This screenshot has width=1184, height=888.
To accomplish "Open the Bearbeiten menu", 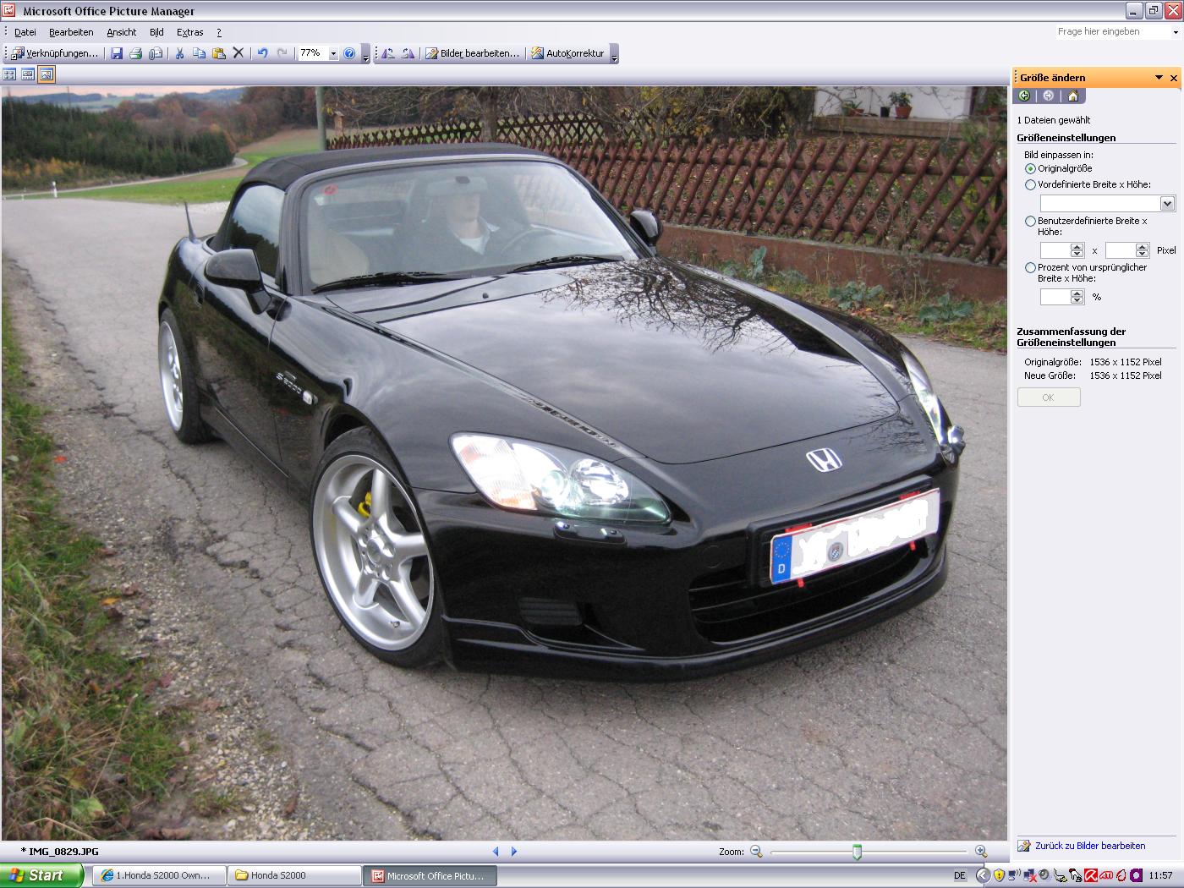I will (x=71, y=32).
